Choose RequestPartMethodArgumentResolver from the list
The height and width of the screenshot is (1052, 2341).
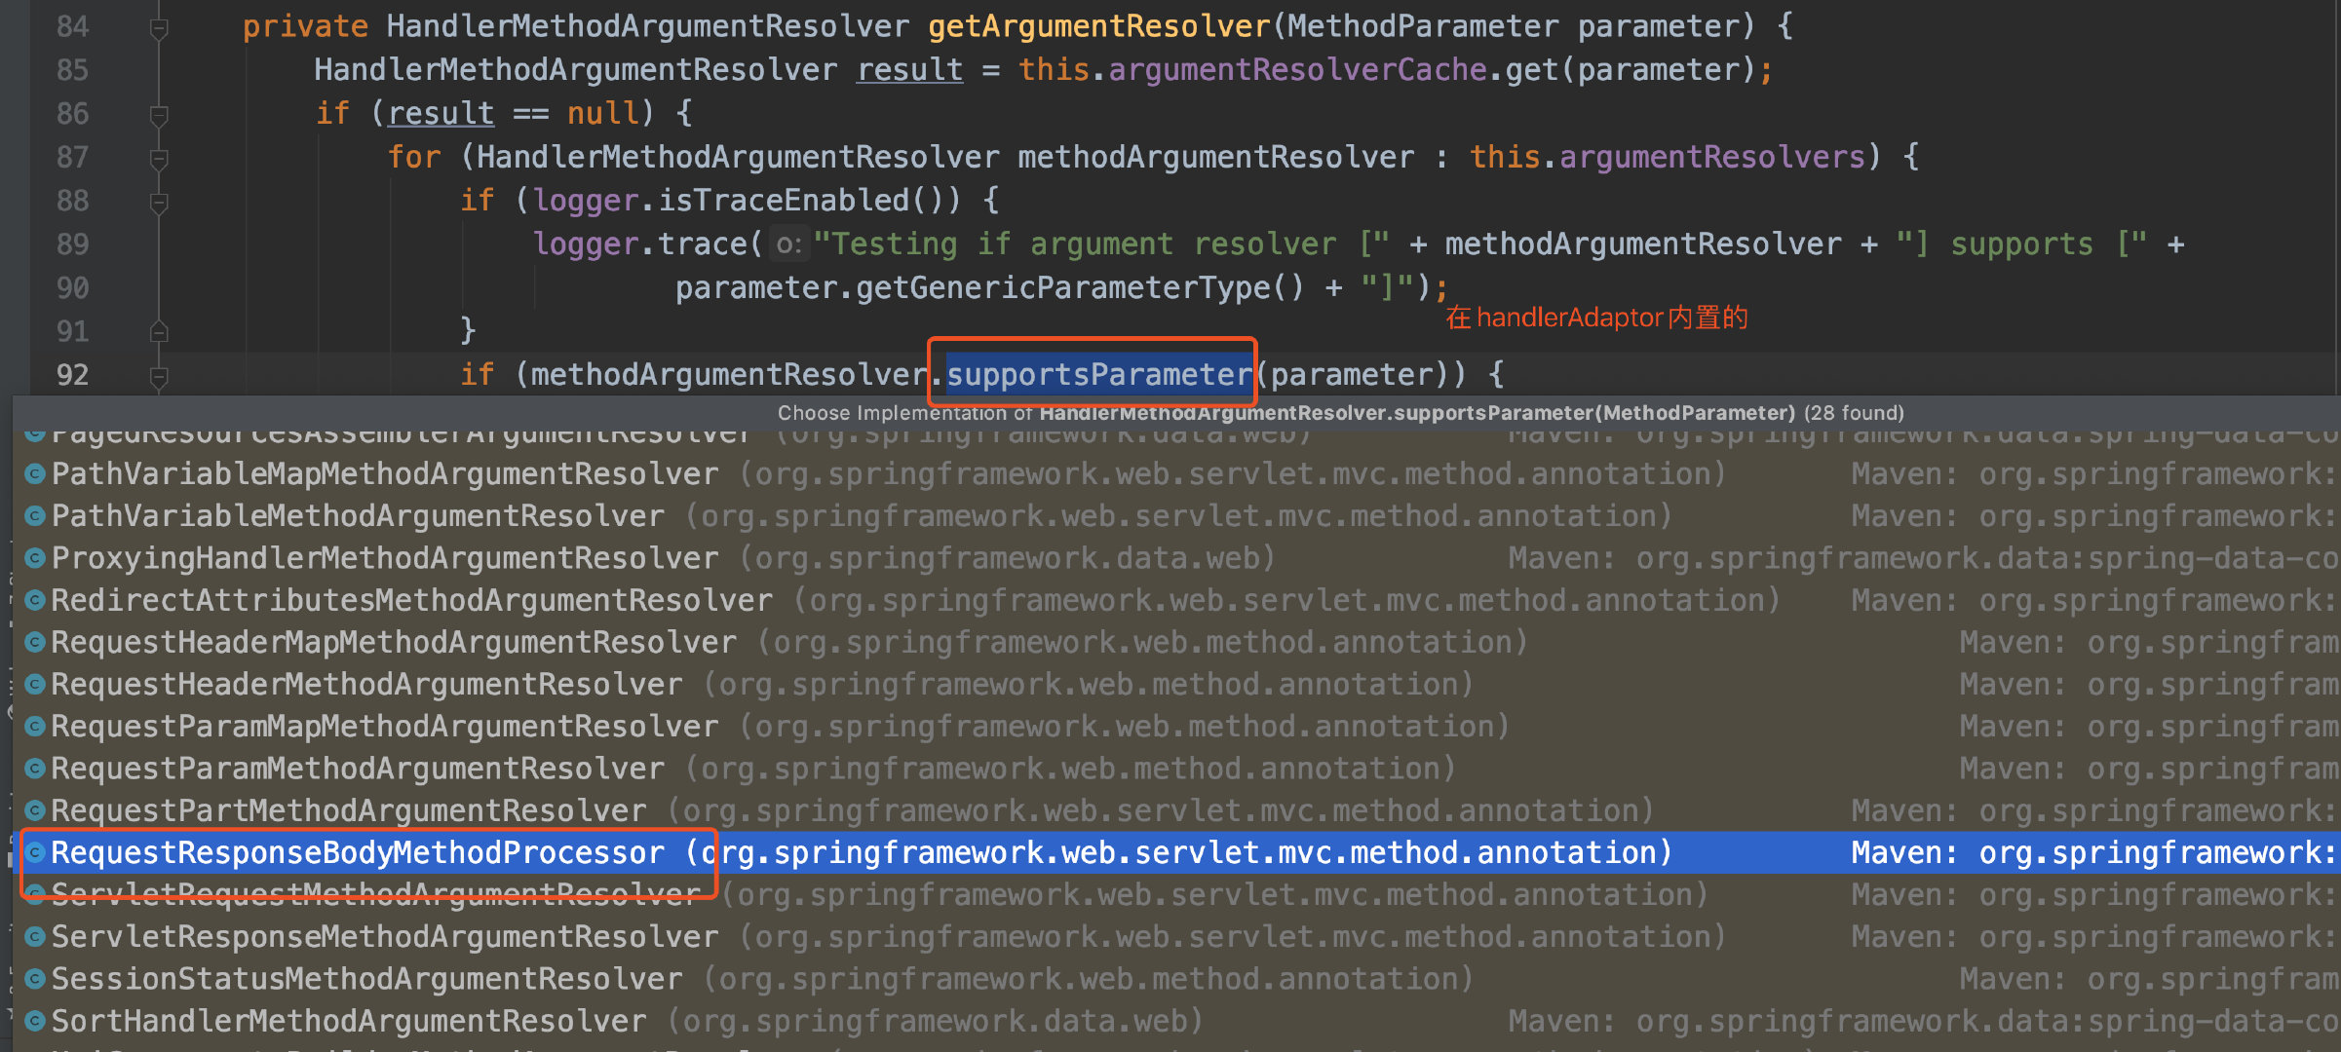coord(349,810)
